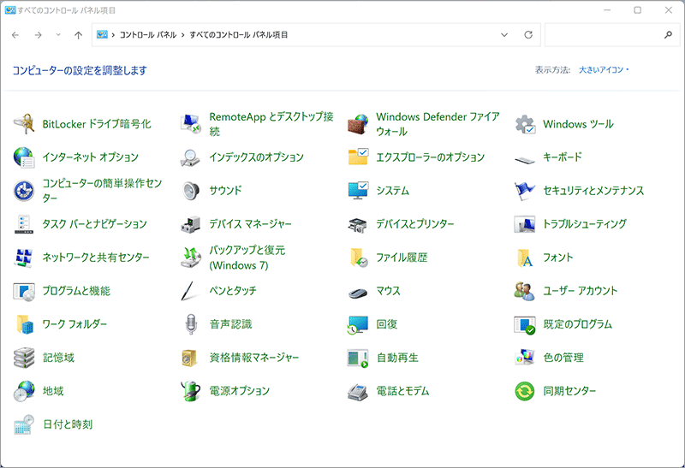Open デバイスとプリンター printer icon
This screenshot has width=685, height=468.
pyautogui.click(x=358, y=224)
